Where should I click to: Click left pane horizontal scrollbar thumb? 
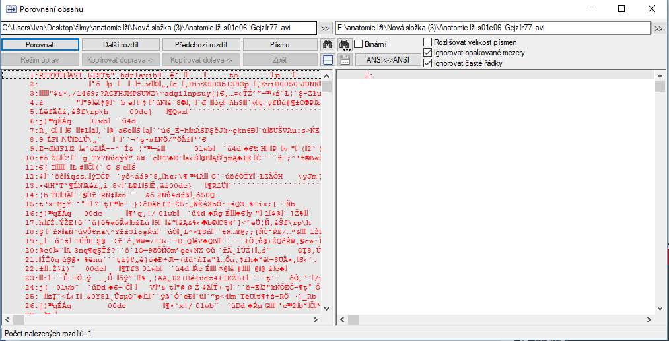pos(18,319)
